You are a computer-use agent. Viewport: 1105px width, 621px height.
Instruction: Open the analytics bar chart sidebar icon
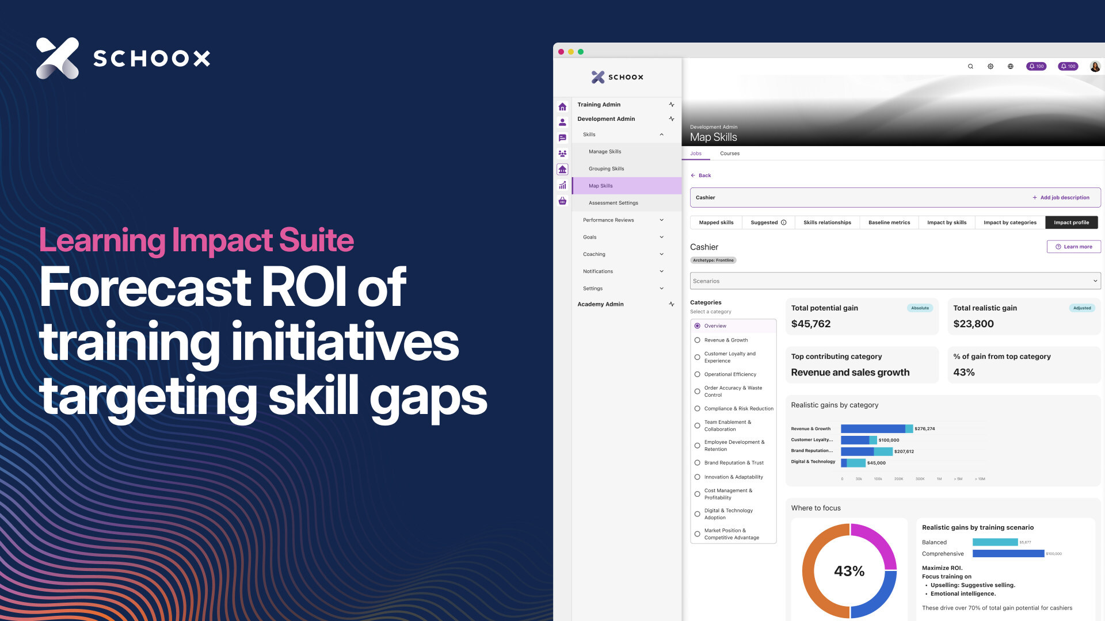(x=562, y=185)
